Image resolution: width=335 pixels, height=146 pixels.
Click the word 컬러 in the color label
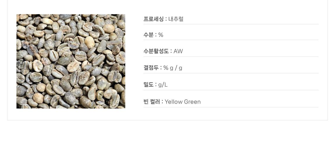(x=155, y=102)
